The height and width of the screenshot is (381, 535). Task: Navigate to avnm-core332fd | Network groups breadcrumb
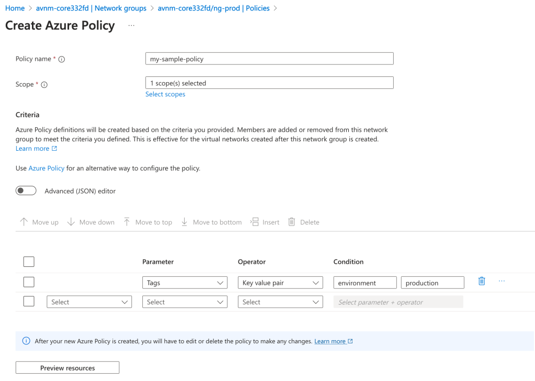click(x=91, y=8)
